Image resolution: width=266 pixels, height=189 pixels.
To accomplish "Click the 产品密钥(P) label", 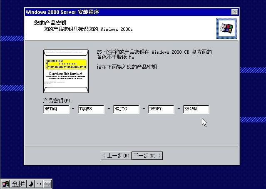I will click(58, 101).
